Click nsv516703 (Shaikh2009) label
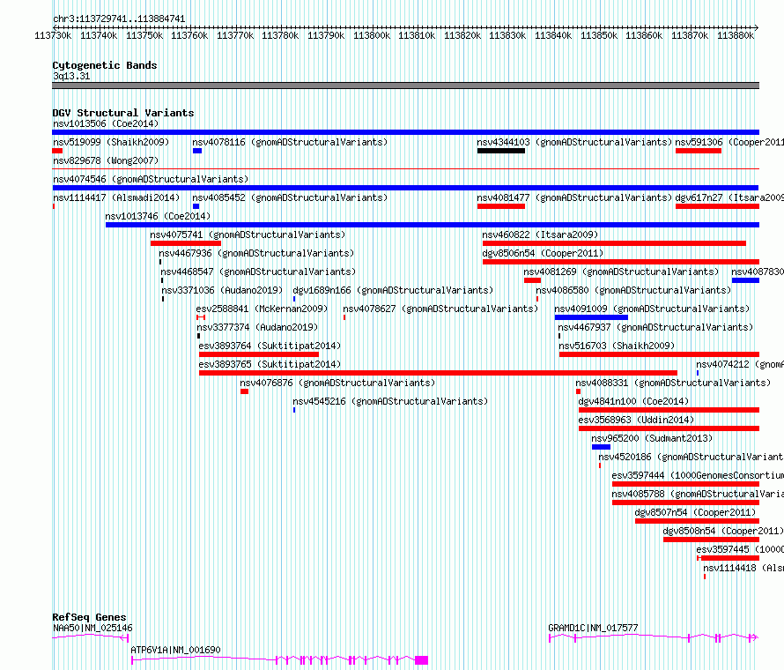Screen dimensions: 784x670 [617, 346]
